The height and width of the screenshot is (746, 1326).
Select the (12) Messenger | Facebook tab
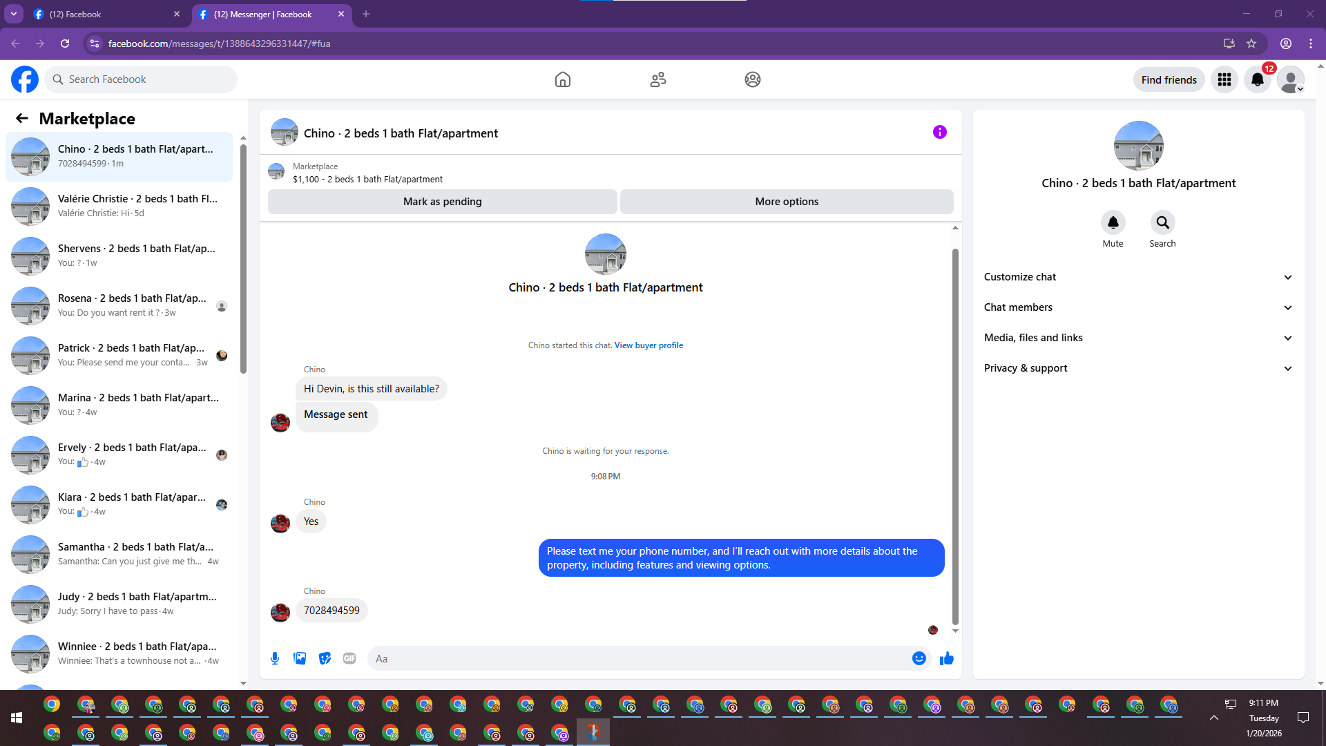point(271,14)
